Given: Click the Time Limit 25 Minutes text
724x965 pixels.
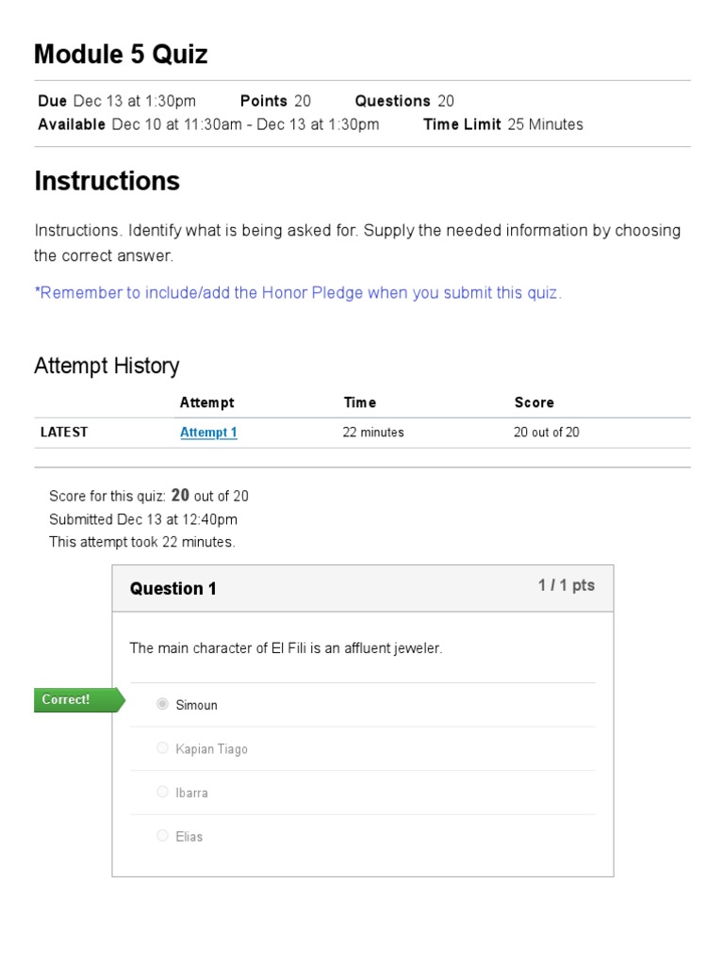Looking at the screenshot, I should tap(502, 124).
